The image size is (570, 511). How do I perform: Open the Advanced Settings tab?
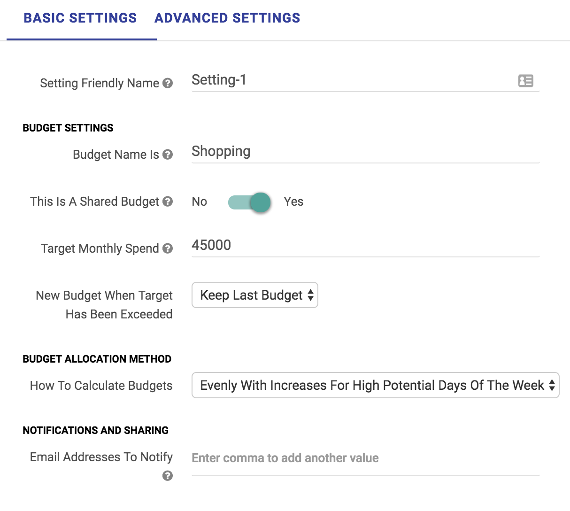coord(227,18)
